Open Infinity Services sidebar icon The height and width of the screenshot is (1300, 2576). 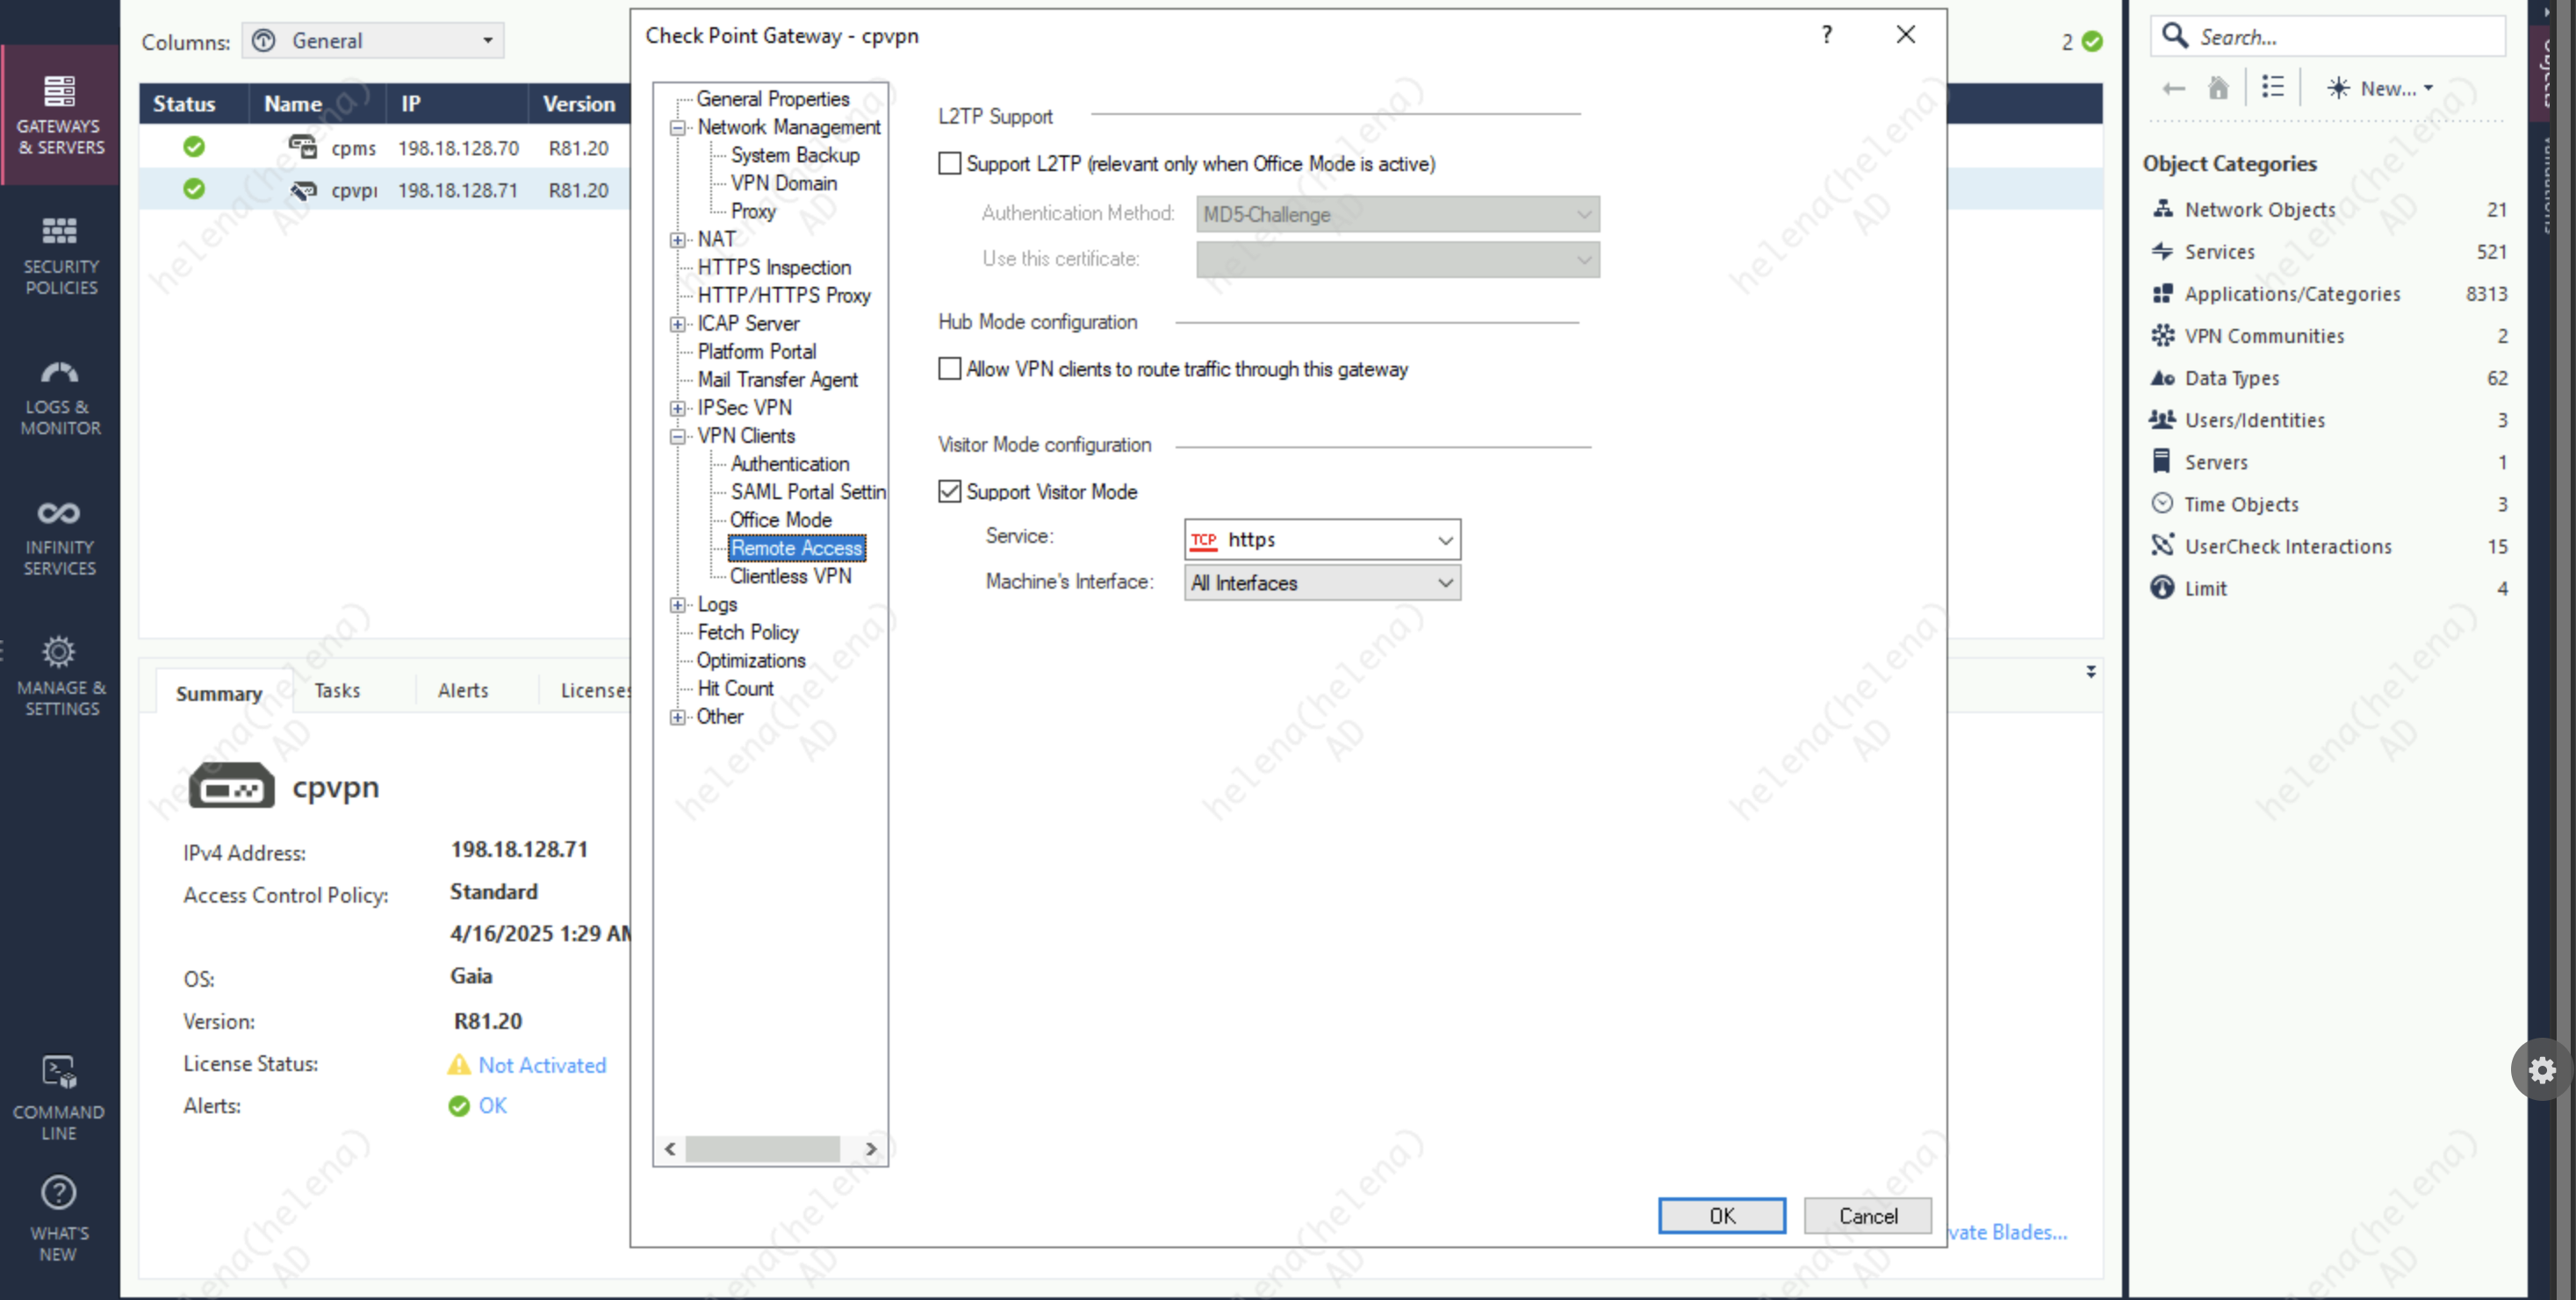(x=60, y=514)
